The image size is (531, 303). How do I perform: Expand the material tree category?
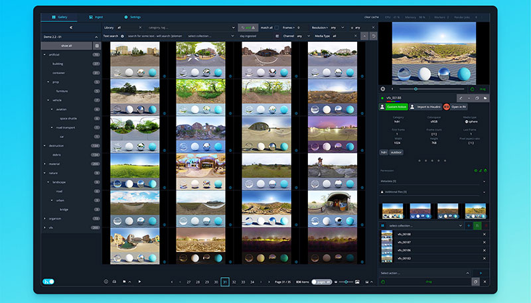pos(44,164)
